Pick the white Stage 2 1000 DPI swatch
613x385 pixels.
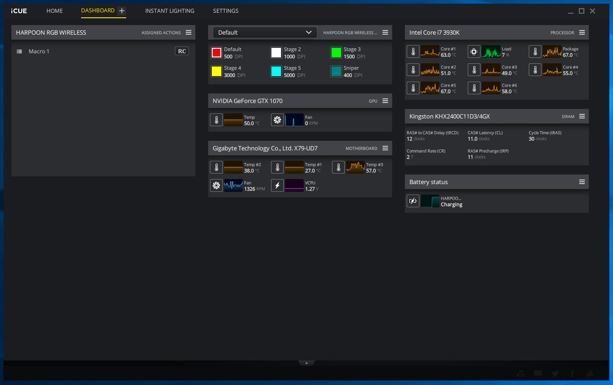pos(276,52)
